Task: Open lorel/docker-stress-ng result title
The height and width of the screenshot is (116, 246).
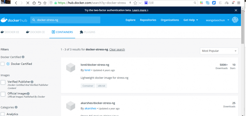Action: [x=95, y=65]
